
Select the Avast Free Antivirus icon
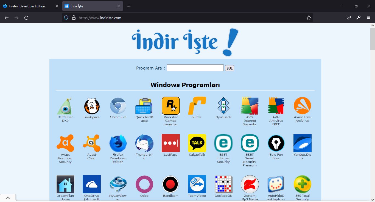[303, 106]
